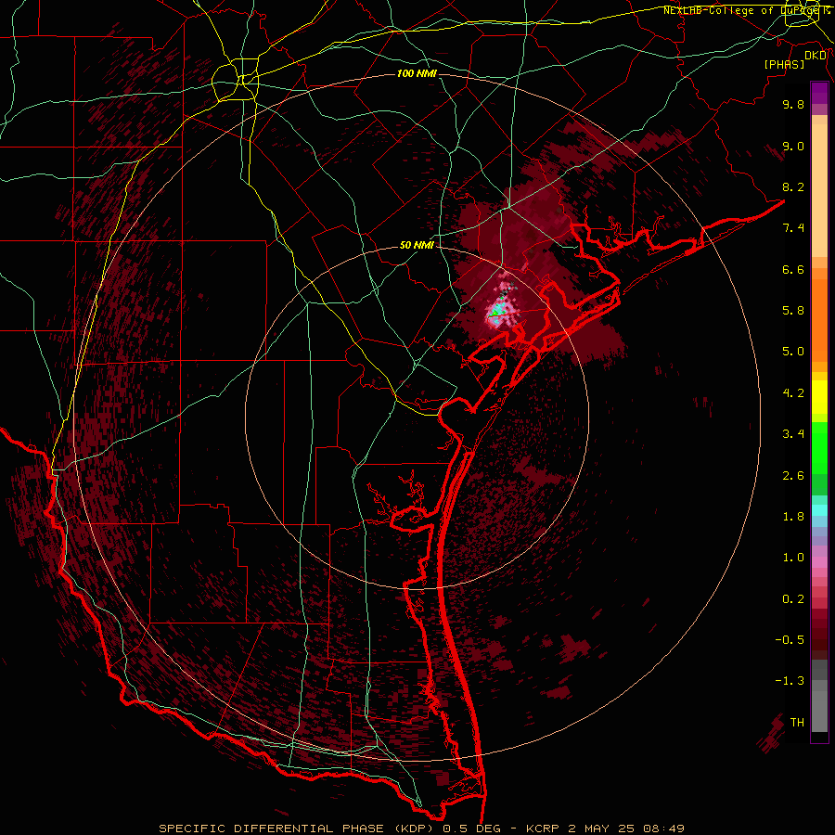Select the yellow color scale band
The width and height of the screenshot is (835, 835).
click(819, 397)
